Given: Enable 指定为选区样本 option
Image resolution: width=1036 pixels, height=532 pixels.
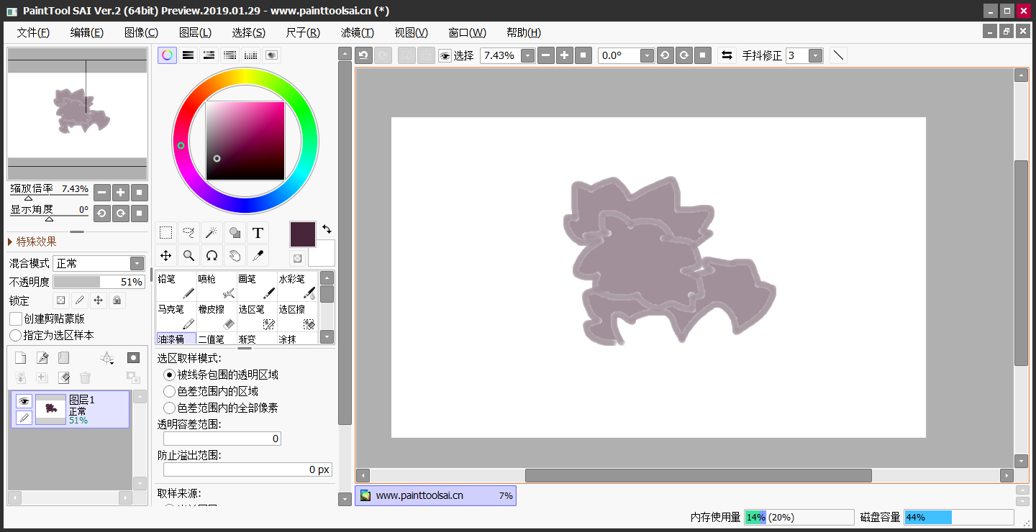Looking at the screenshot, I should 15,335.
